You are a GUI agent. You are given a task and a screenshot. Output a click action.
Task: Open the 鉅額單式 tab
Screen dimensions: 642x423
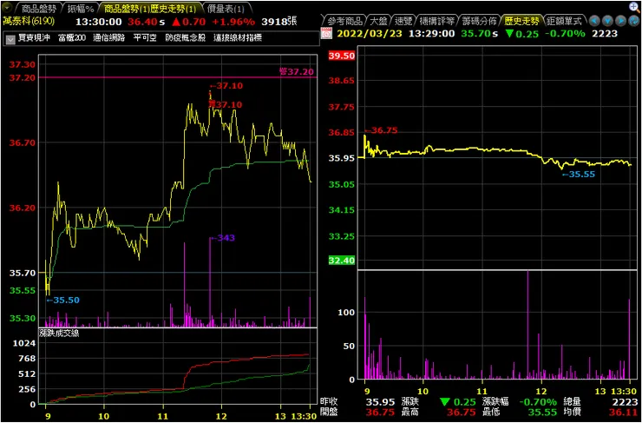567,21
